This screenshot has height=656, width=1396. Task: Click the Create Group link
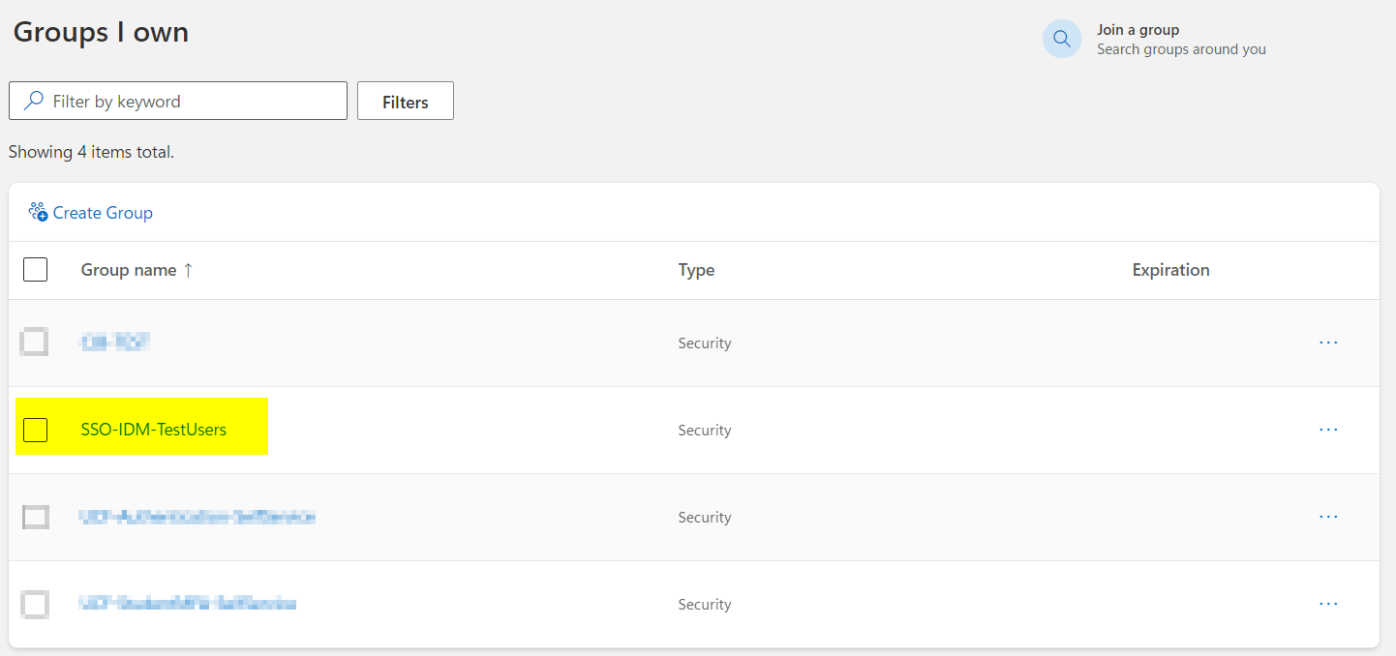[103, 213]
